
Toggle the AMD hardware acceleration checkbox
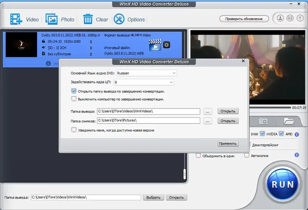click(281, 134)
